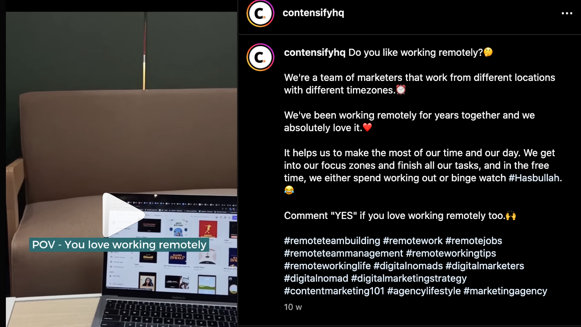Open the #remoteworkinglife hashtag
Image resolution: width=581 pixels, height=327 pixels.
click(327, 266)
